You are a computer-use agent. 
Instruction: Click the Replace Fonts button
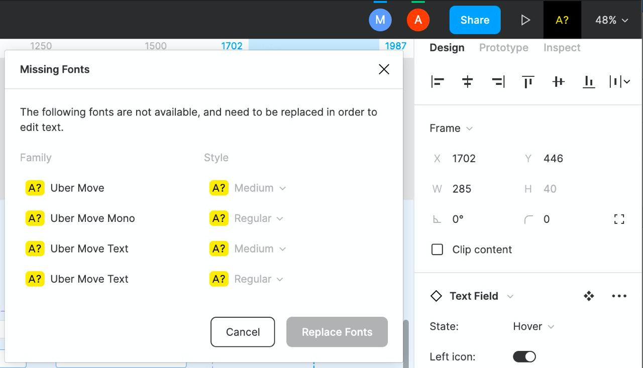point(337,332)
